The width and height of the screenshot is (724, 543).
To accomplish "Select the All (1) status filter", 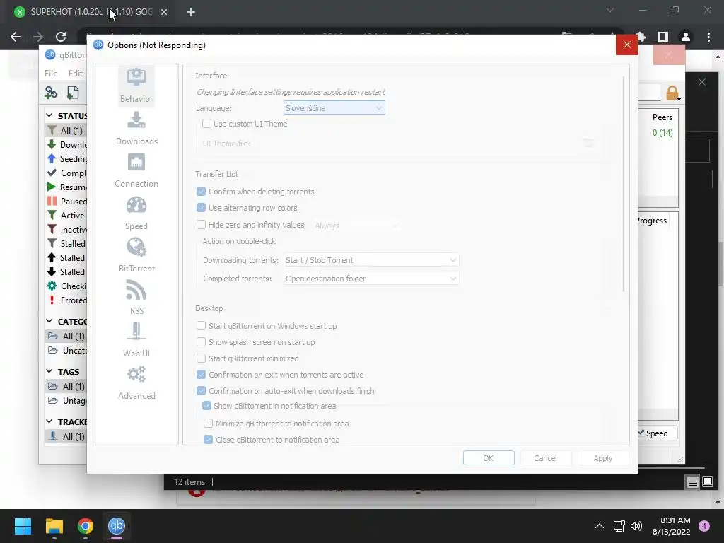I will (x=66, y=131).
